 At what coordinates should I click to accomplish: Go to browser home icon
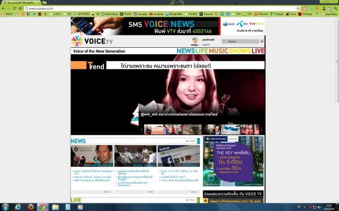pos(20,8)
